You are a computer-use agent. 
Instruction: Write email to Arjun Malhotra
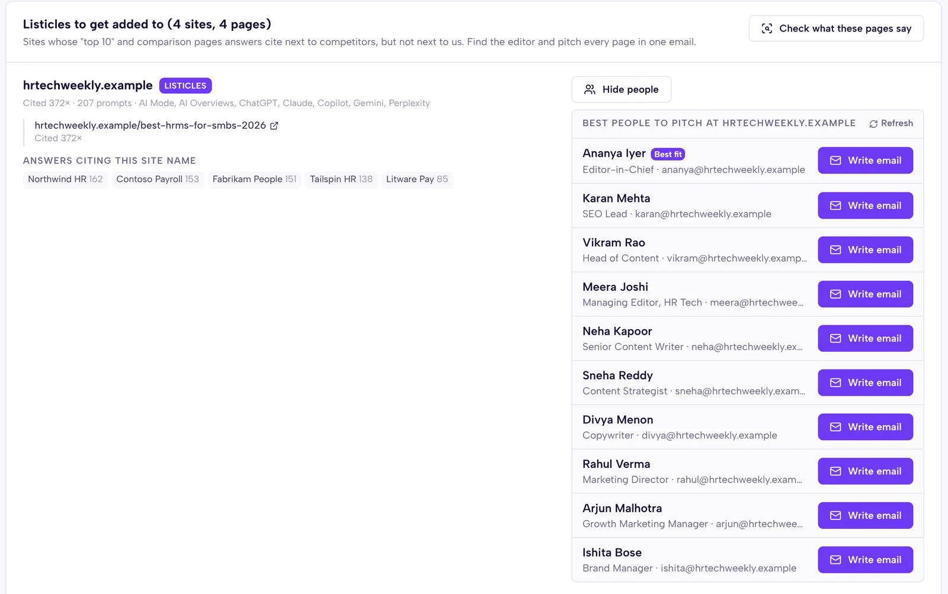(x=865, y=515)
